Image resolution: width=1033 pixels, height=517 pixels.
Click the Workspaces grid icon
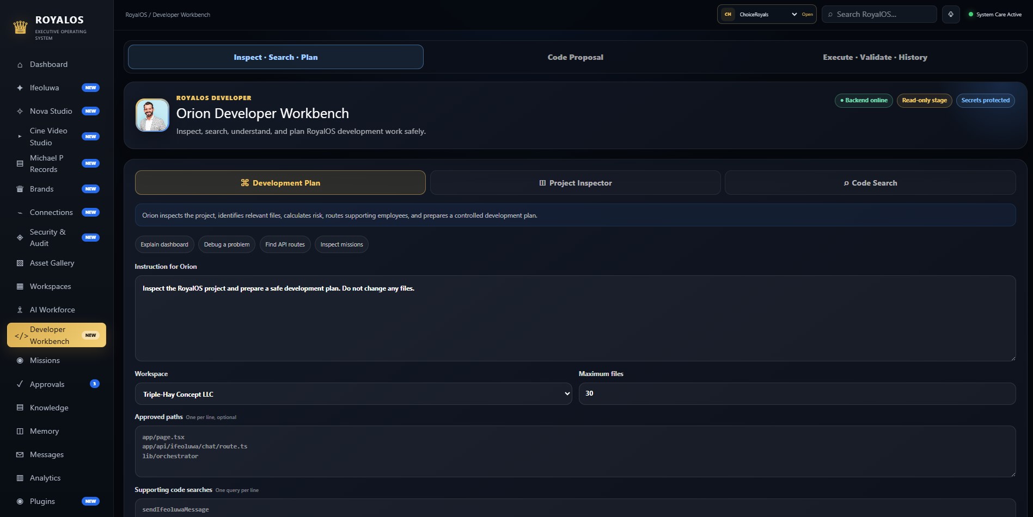20,286
